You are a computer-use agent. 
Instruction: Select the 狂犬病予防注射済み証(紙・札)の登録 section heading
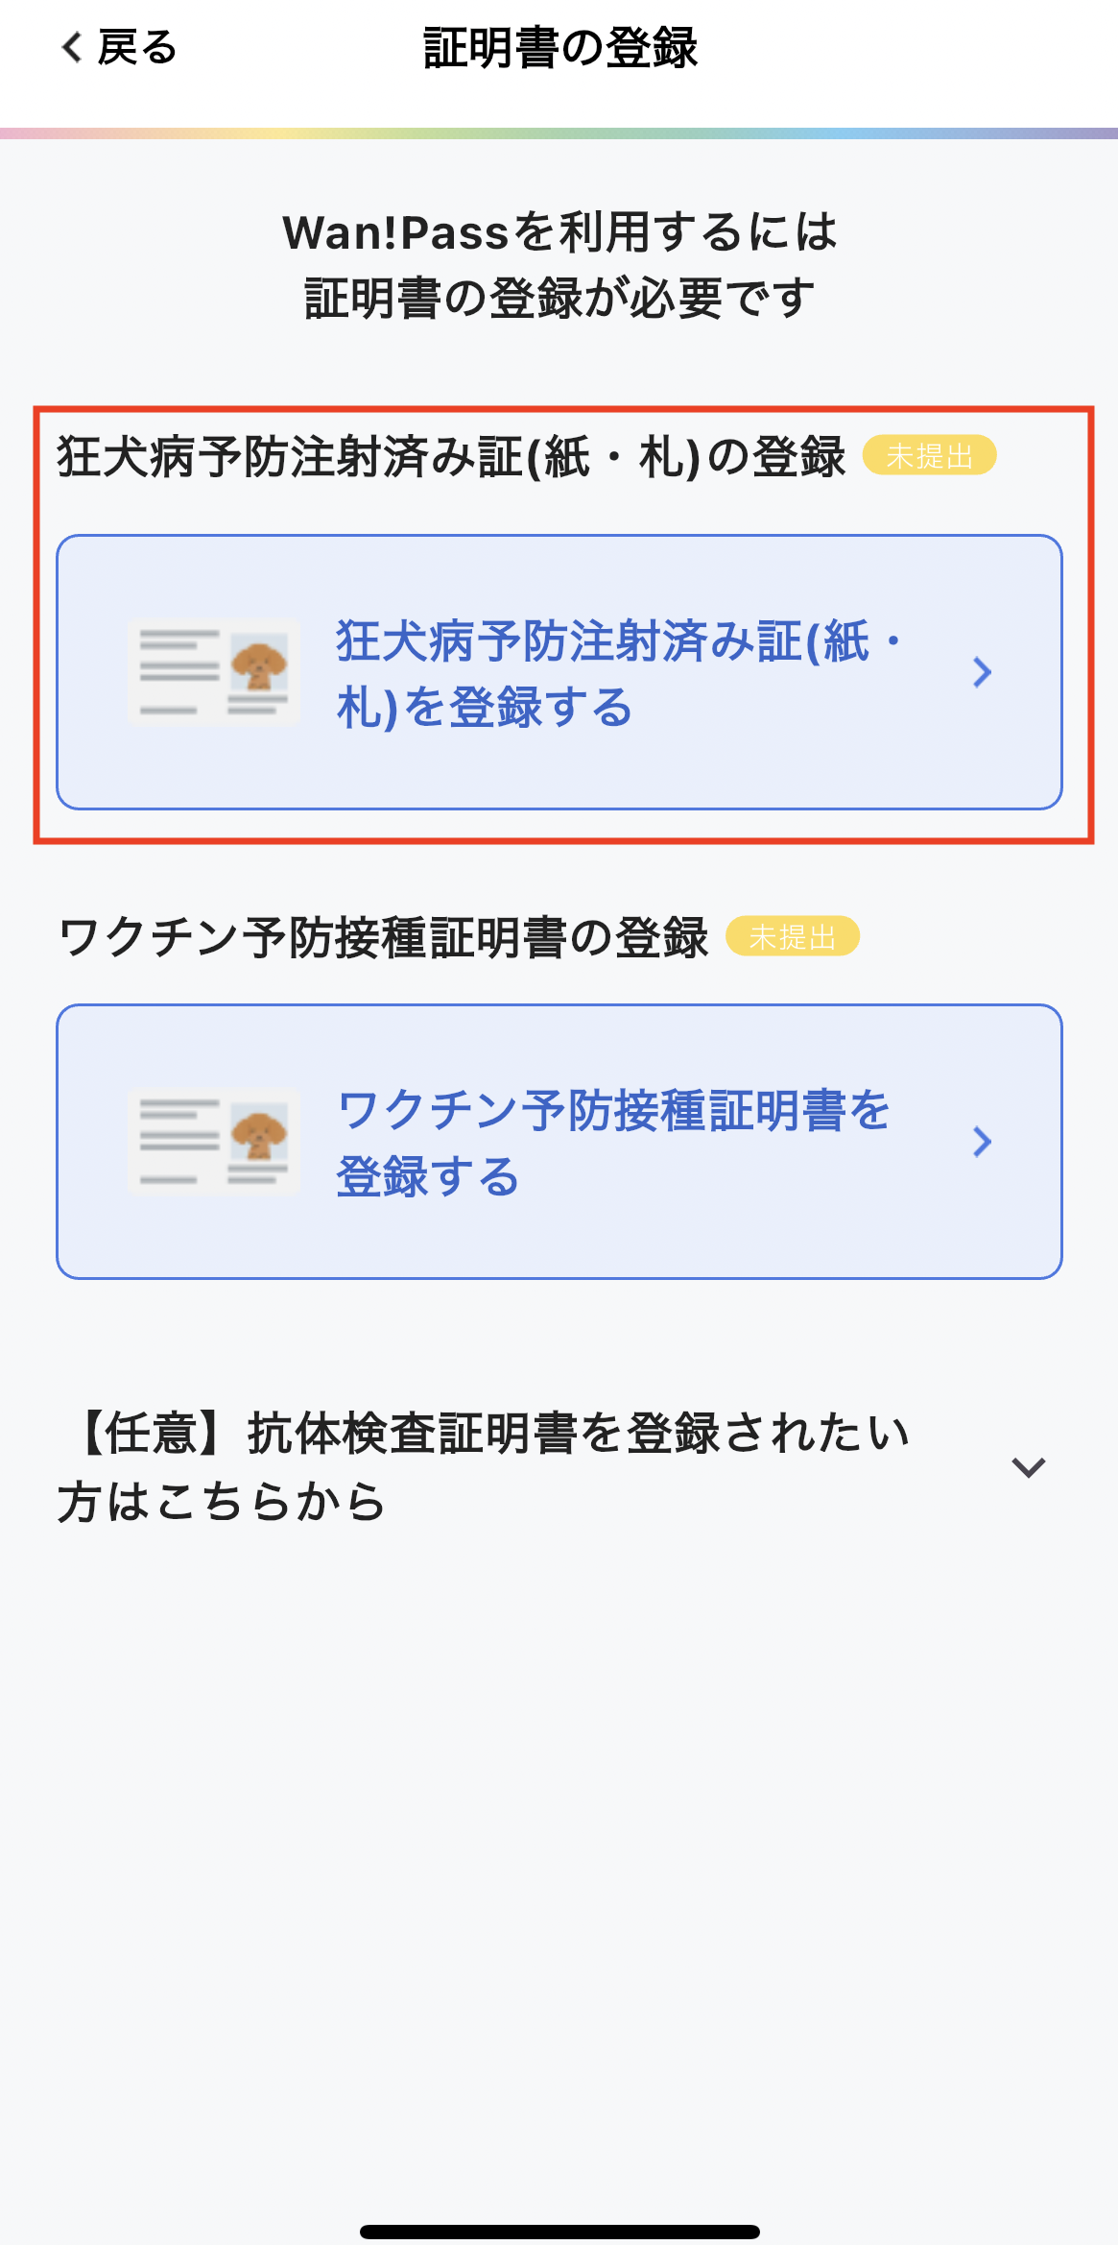click(x=451, y=456)
